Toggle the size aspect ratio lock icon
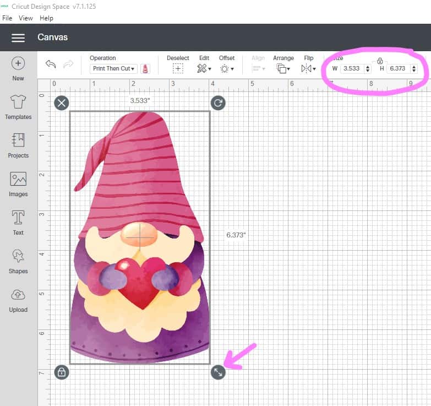 380,61
